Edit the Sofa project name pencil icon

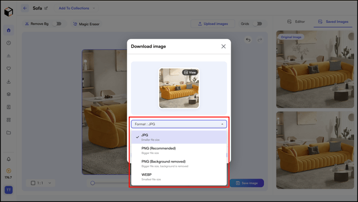pyautogui.click(x=46, y=8)
